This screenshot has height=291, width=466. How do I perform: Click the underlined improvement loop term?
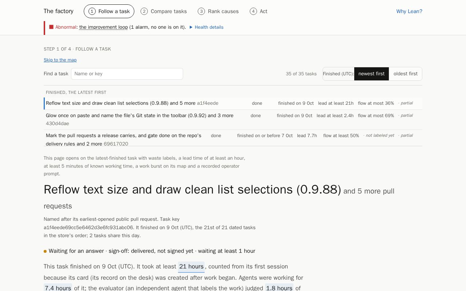coord(103,27)
